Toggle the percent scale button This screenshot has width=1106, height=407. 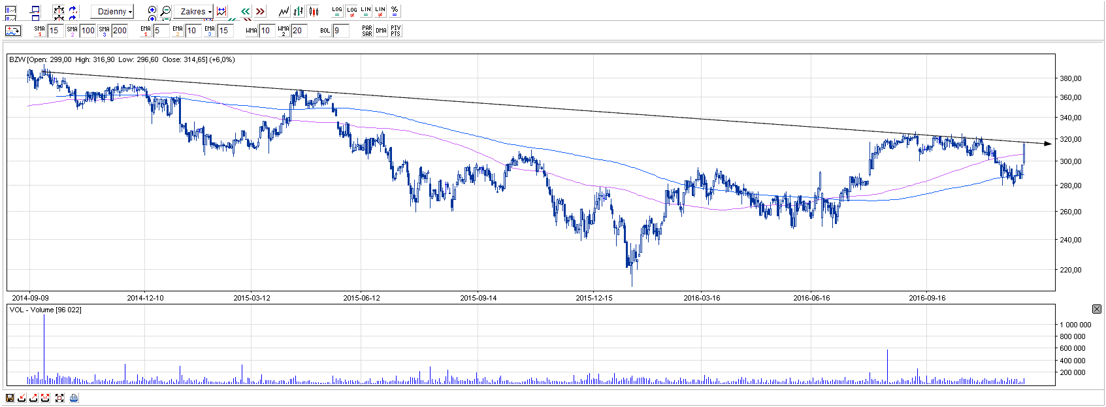395,11
